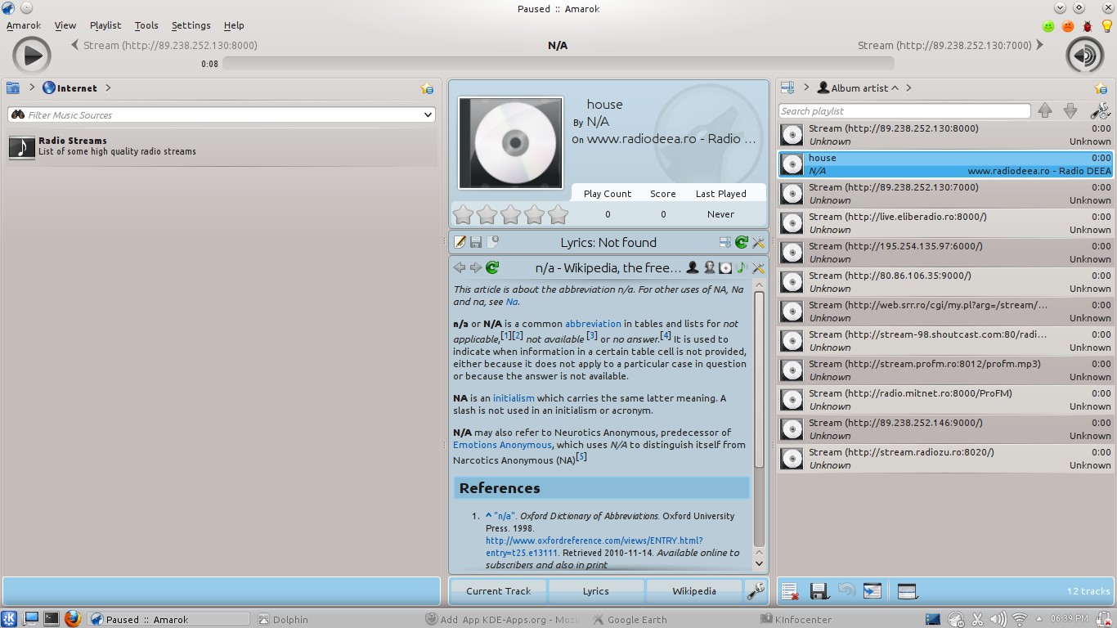The height and width of the screenshot is (628, 1117).
Task: Click the ladybug report-bug icon
Action: point(1088,26)
